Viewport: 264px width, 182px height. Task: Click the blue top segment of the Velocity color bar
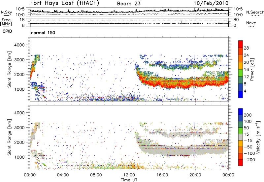241,112
